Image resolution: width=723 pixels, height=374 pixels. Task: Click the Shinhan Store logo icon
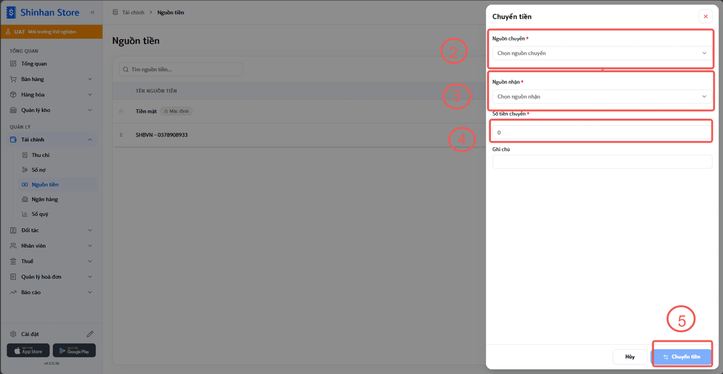11,12
